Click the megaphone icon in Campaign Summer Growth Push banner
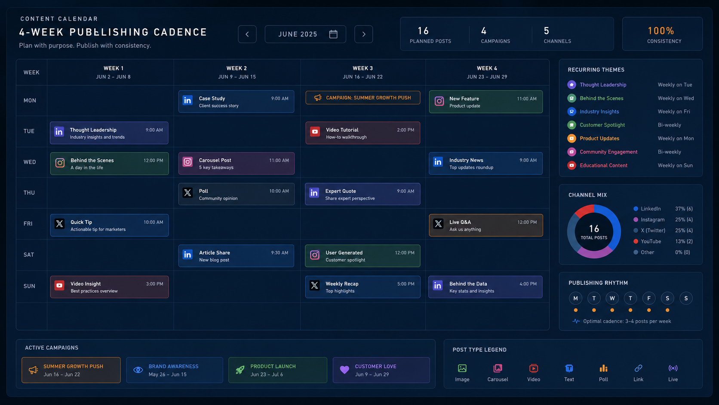Screen dimensions: 719x405 point(318,98)
